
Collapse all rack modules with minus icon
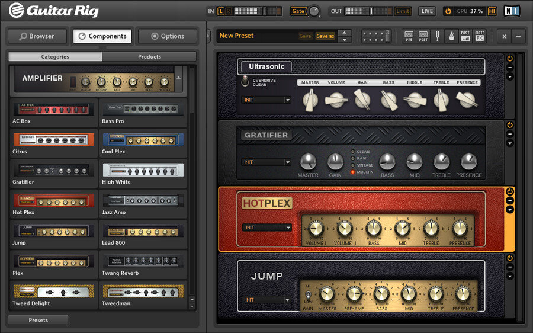pos(518,36)
